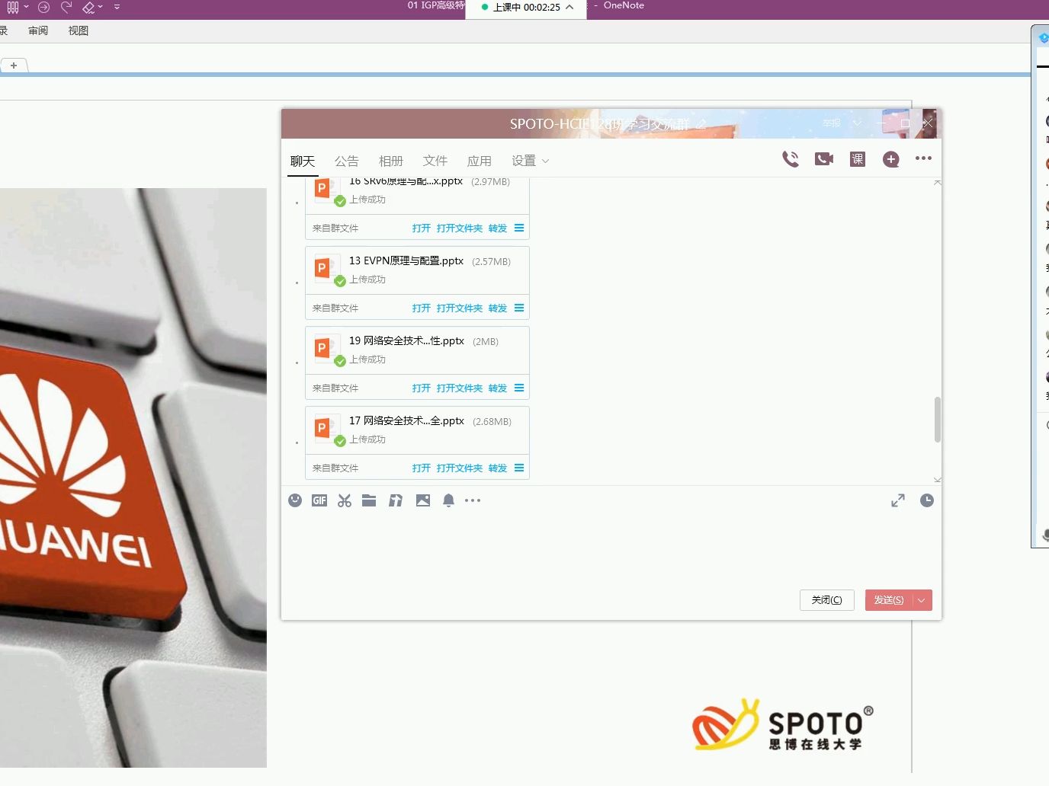Collapse the 上课中 class timer panel
This screenshot has width=1049, height=786.
569,7
